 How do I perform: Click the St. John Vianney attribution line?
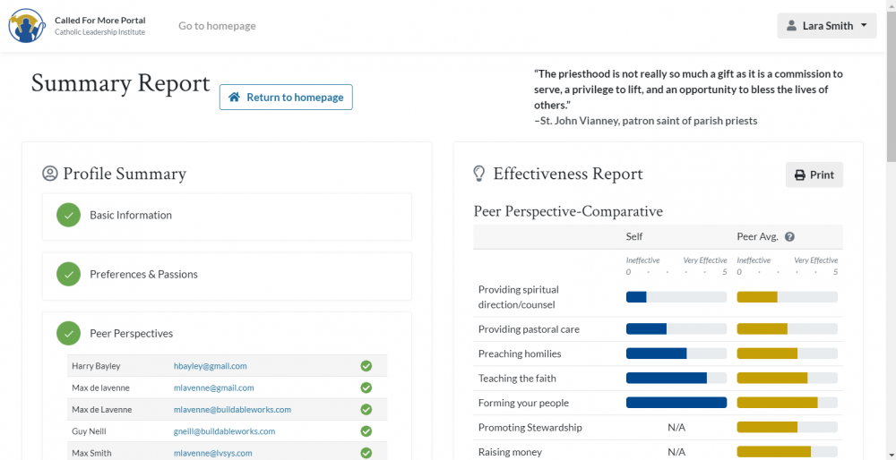(x=646, y=121)
